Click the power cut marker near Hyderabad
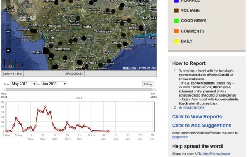 (79, 62)
